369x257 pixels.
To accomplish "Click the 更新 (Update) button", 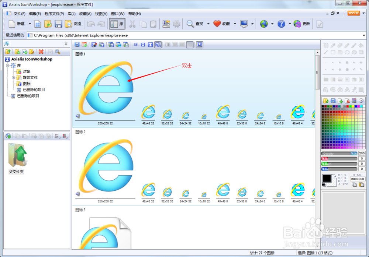I will (302, 24).
